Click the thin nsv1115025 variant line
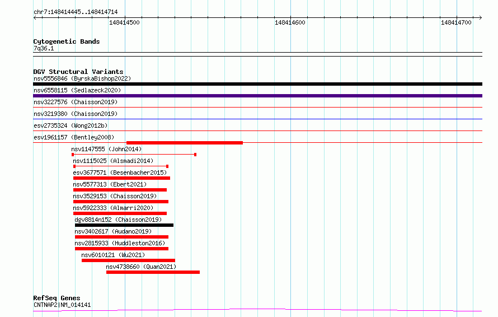498x317 pixels. point(121,166)
